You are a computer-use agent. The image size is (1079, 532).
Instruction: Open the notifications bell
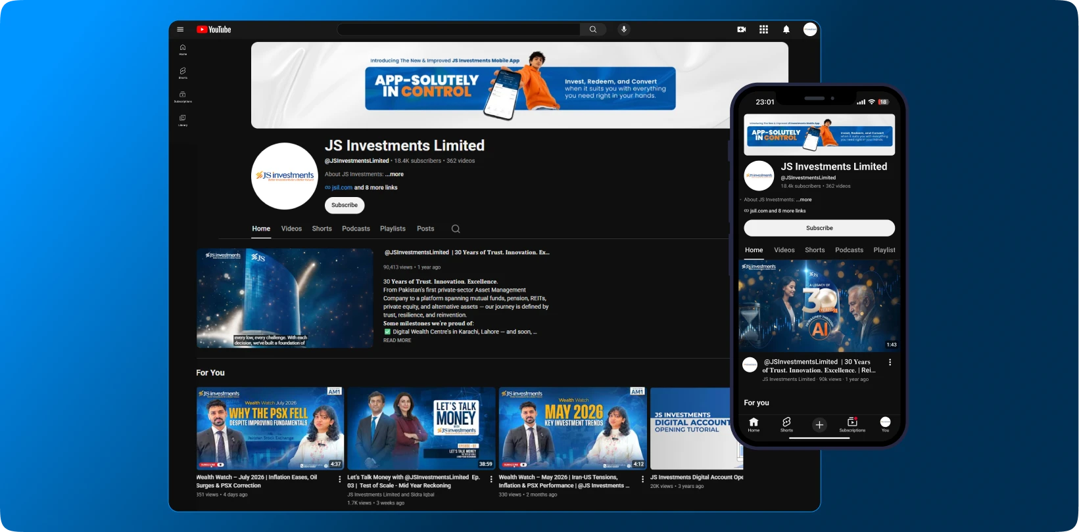coord(786,30)
